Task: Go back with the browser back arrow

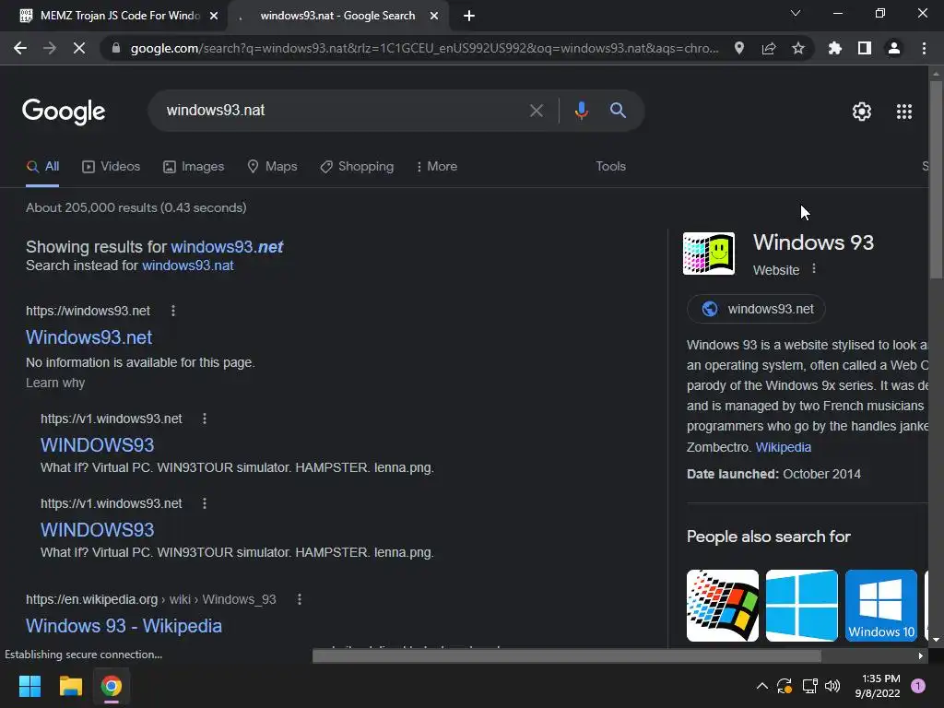Action: (x=20, y=48)
